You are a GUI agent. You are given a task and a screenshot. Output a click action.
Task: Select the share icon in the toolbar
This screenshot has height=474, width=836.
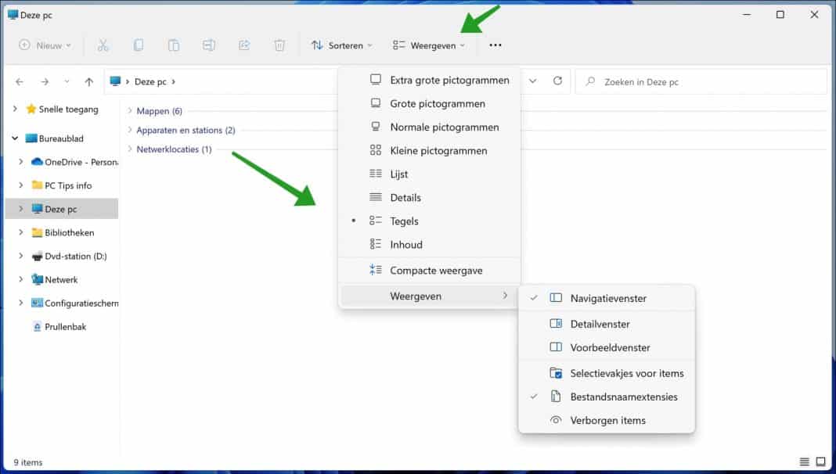tap(243, 45)
